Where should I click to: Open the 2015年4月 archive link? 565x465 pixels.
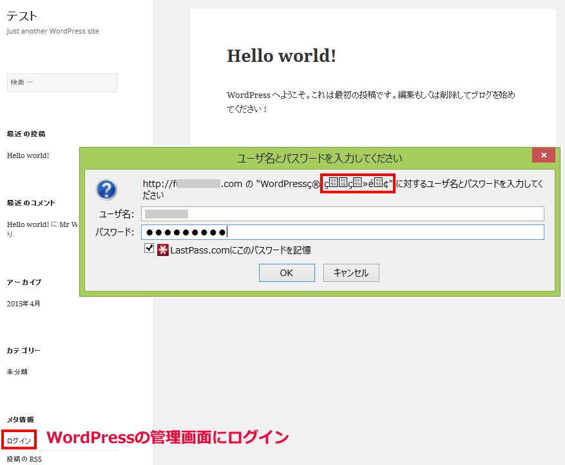coord(23,304)
